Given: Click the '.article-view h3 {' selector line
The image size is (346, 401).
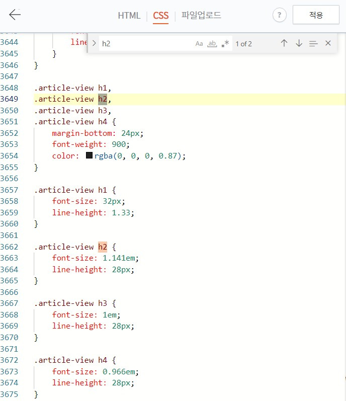Looking at the screenshot, I should pos(75,303).
